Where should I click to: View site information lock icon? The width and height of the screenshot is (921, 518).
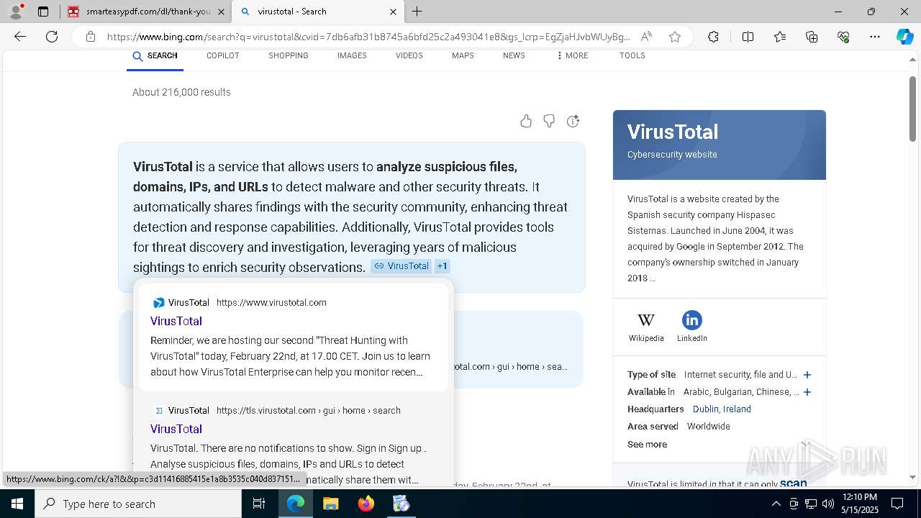pos(91,37)
